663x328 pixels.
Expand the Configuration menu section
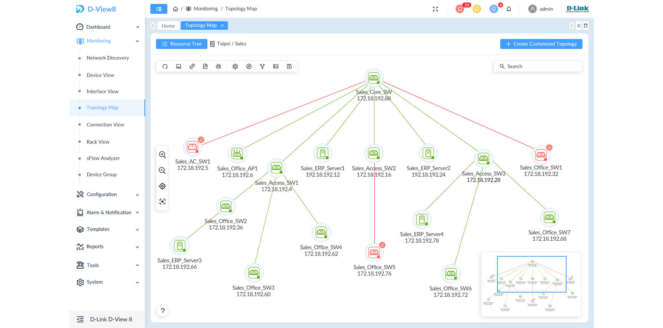pos(107,194)
